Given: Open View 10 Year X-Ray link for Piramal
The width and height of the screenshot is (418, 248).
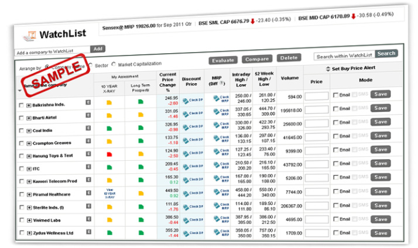Looking at the screenshot, I should (110, 194).
